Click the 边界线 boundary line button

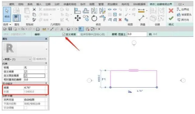tap(183, 9)
